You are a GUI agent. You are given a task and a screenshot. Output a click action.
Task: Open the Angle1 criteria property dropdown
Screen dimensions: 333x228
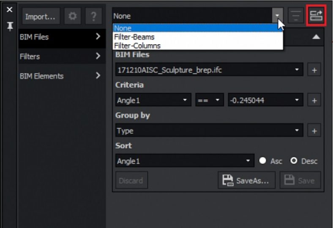[x=153, y=100]
